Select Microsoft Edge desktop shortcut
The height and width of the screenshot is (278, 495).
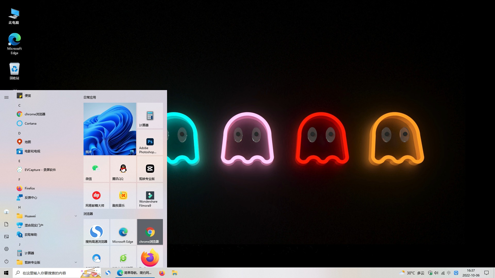click(14, 44)
